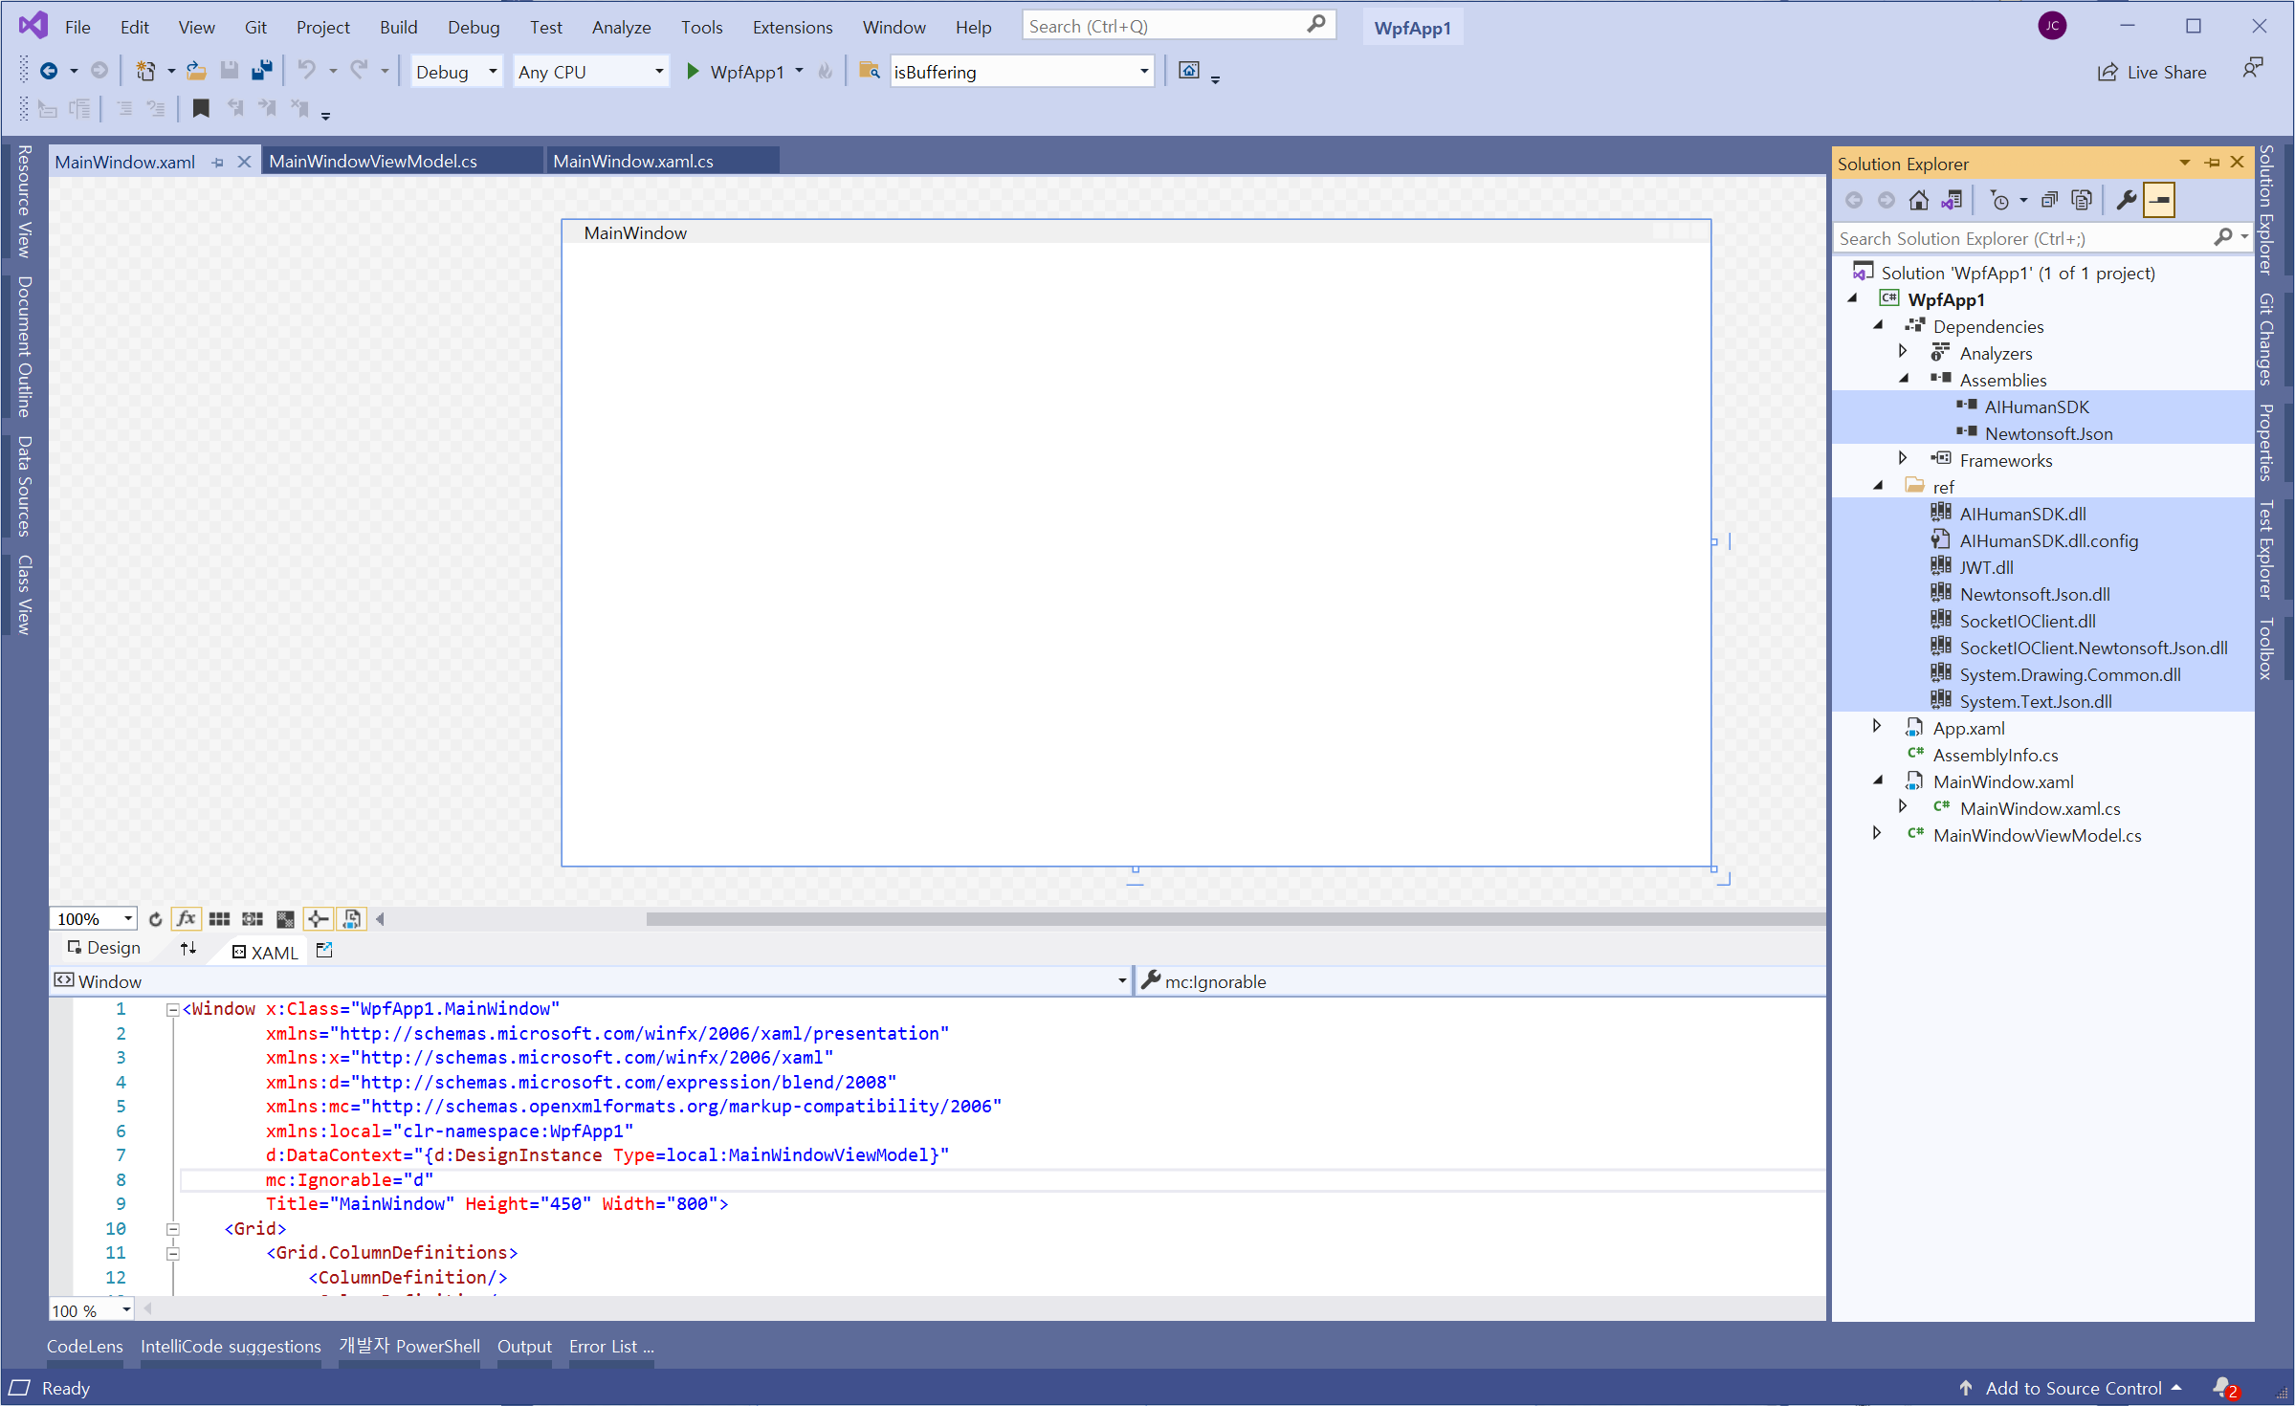Viewport: 2295px width, 1406px height.
Task: Open the Error List panel
Action: tap(611, 1347)
